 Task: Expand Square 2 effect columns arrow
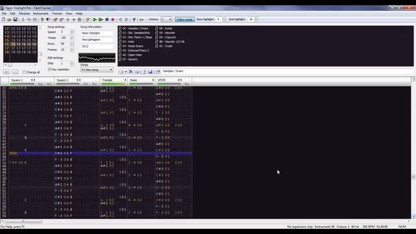[x=80, y=80]
